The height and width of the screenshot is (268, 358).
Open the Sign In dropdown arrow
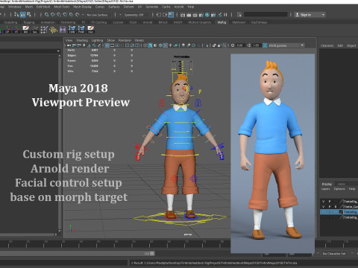323,15
